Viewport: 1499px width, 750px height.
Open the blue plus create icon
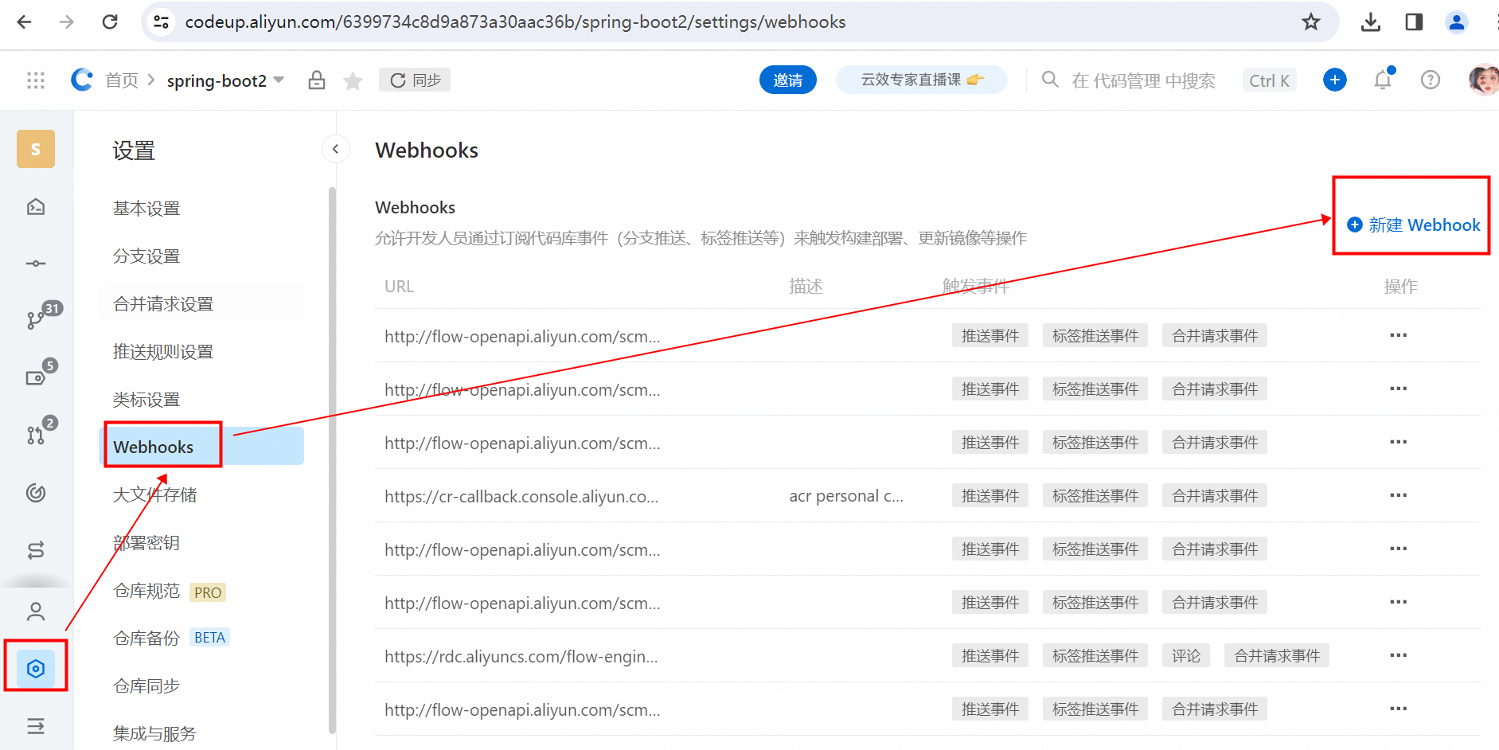1335,80
